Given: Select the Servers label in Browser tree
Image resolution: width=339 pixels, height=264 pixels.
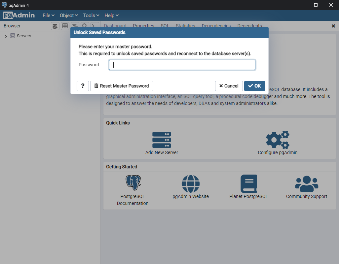Looking at the screenshot, I should coord(24,36).
